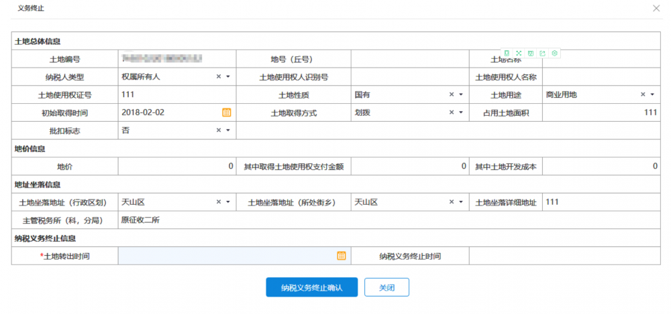Open calendar picker for 土地转出时间
This screenshot has height=314, width=671.
coord(341,256)
